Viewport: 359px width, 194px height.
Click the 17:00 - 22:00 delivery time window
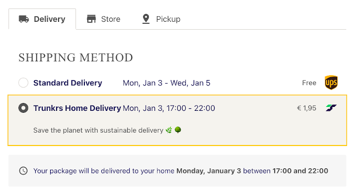pos(191,108)
